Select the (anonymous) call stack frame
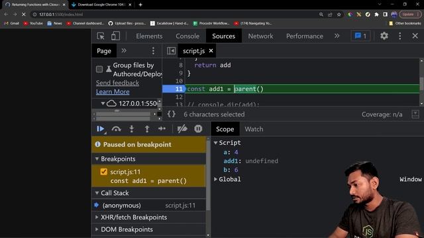424x238 pixels. [x=148, y=206]
